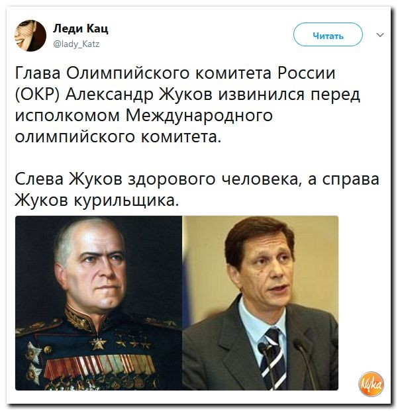
Task: Expand the chevron menu beside Читать
Action: tap(380, 34)
